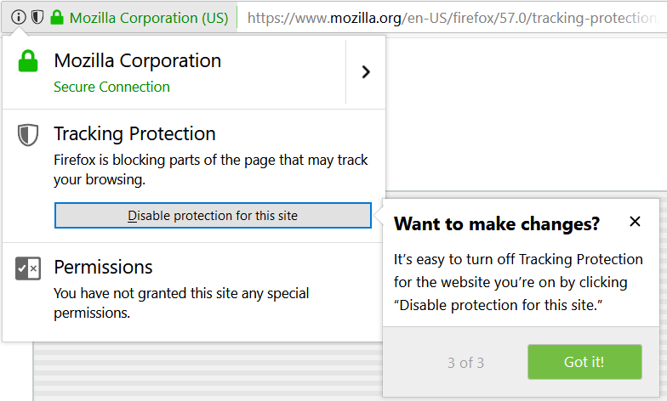
Task: Click the large green lock in panel
Action: coord(29,62)
